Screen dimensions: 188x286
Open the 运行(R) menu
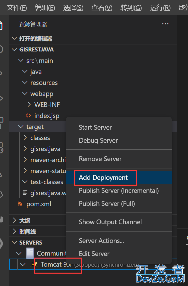(160, 8)
